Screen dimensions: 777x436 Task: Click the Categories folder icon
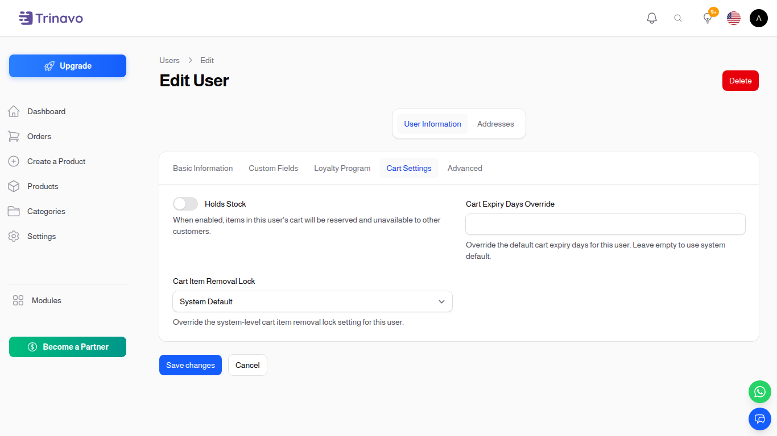point(14,211)
